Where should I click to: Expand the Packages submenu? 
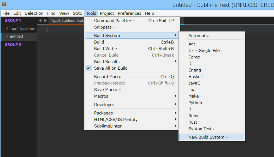[132, 113]
